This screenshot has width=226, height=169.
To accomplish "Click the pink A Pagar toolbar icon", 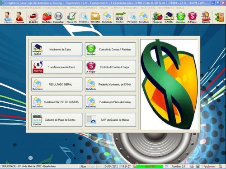I will (x=192, y=17).
